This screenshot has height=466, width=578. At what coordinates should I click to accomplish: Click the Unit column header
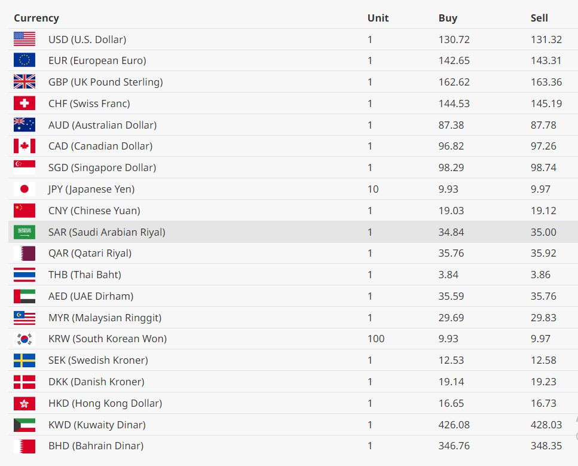[x=378, y=18]
